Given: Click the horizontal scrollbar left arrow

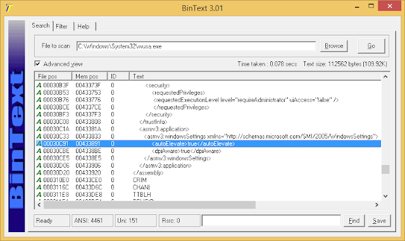Looking at the screenshot, I should [39, 205].
